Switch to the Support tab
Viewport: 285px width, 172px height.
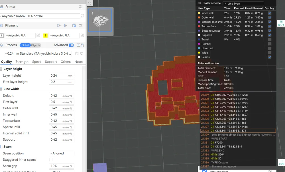[51, 62]
